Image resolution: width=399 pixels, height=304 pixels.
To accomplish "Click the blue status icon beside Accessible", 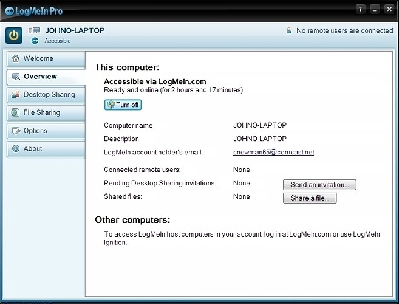I will (x=35, y=41).
